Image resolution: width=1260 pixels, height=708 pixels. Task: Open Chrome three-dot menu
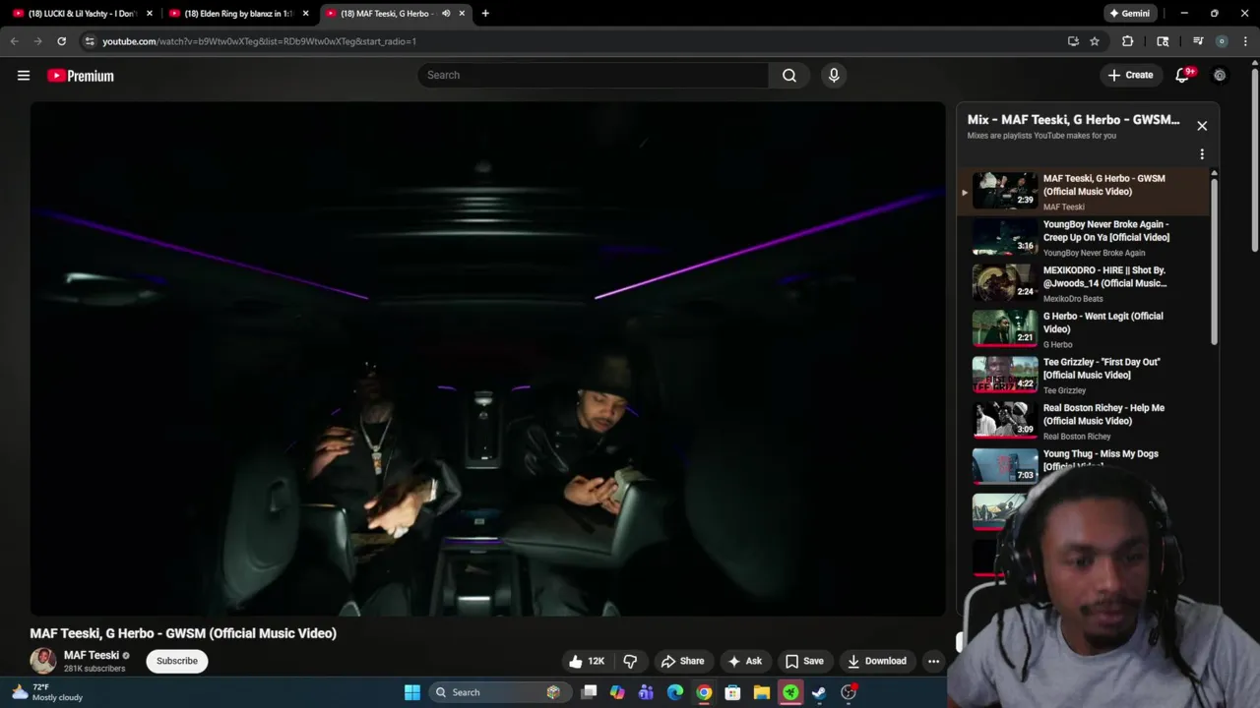(x=1245, y=41)
